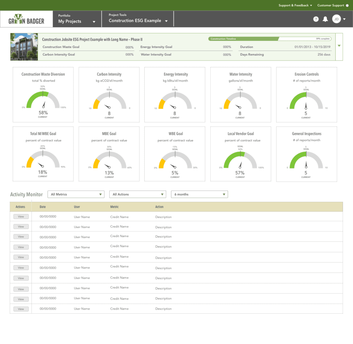This screenshot has width=353, height=344.
Task: Click the Construction Waste Diversion gauge
Action: (43, 100)
